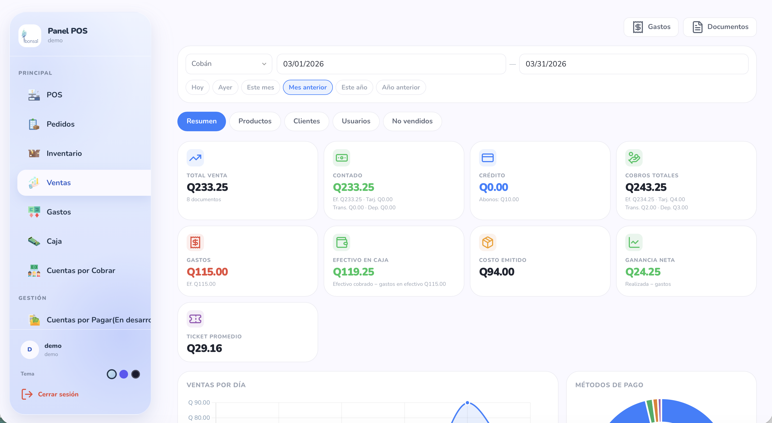Click the Cuentas por Pagar wallet icon

point(34,320)
